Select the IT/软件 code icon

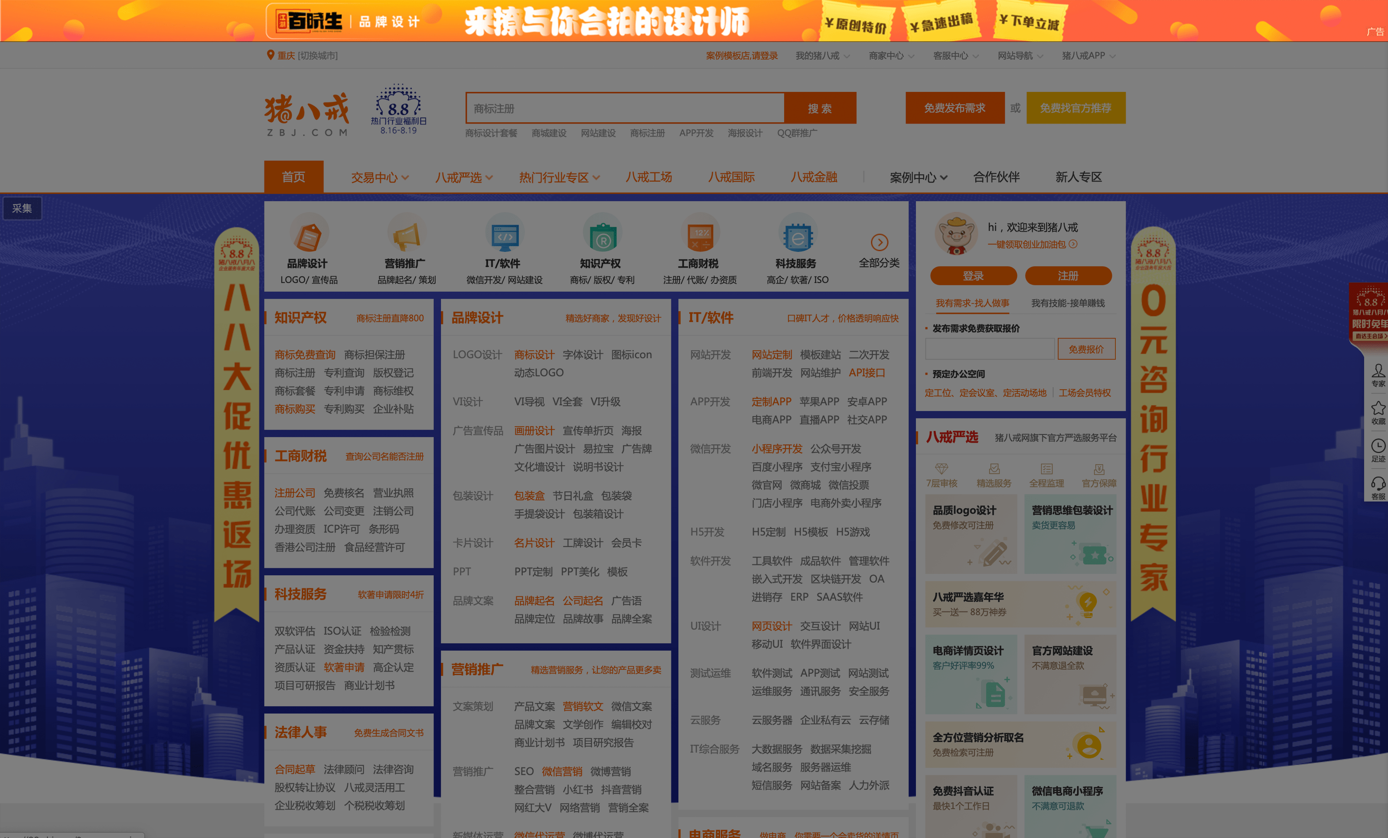(x=505, y=234)
